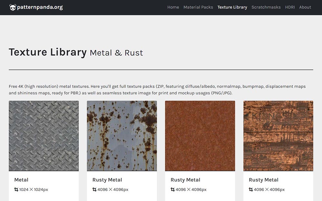This screenshot has width=322, height=201.
Task: Open the blue-grey rusty metal thumbnail
Action: click(122, 136)
